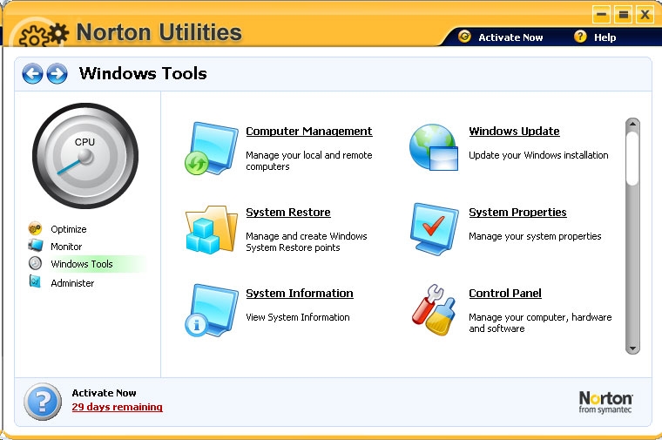
Task: Open the Monitor section
Action: point(66,247)
